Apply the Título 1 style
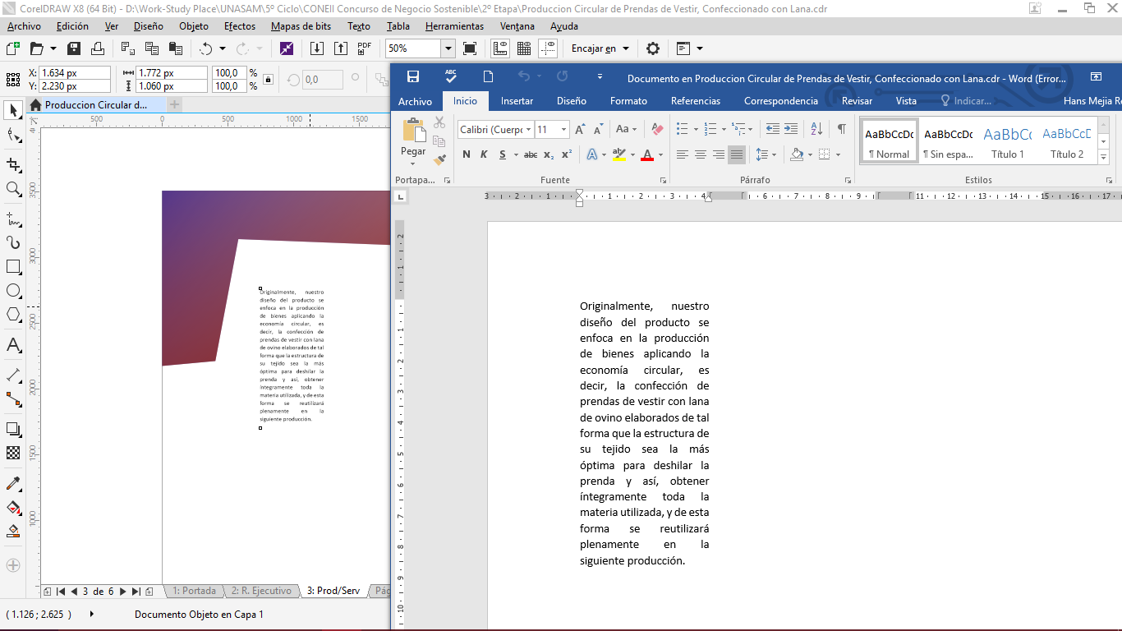 coord(1007,141)
